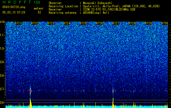Click the strong meteor echo near 0722
The width and height of the screenshot is (171, 108).
coord(30,91)
